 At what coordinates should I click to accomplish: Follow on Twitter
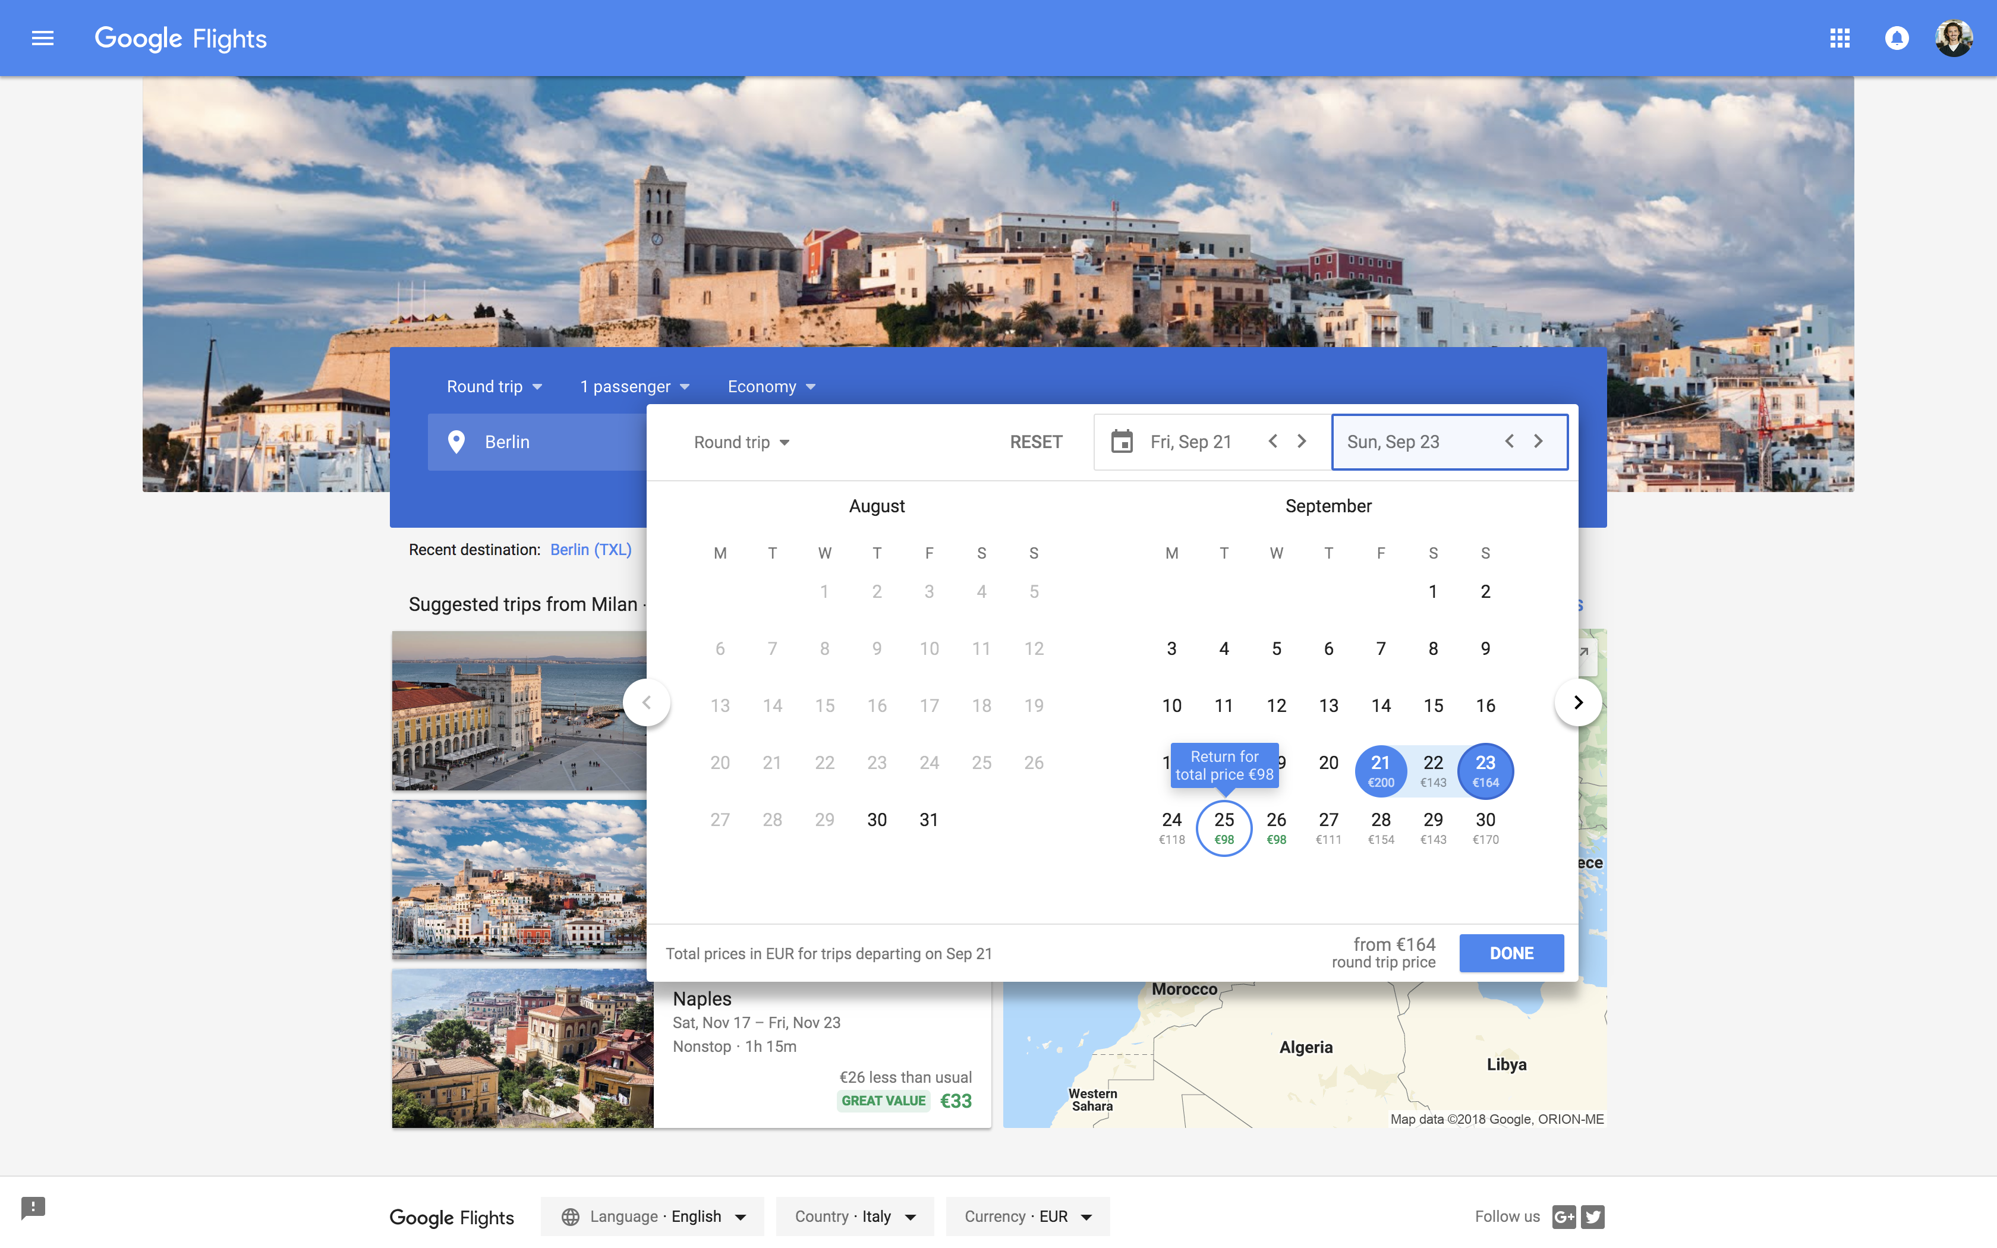pos(1593,1216)
